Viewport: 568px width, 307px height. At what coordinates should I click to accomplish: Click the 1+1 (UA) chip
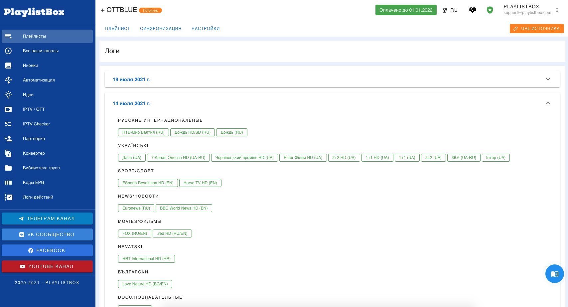407,158
